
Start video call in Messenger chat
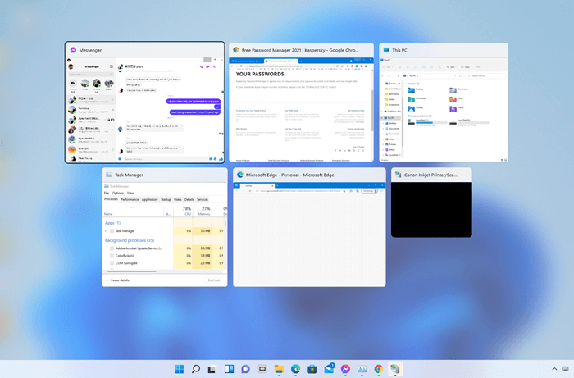pyautogui.click(x=207, y=66)
